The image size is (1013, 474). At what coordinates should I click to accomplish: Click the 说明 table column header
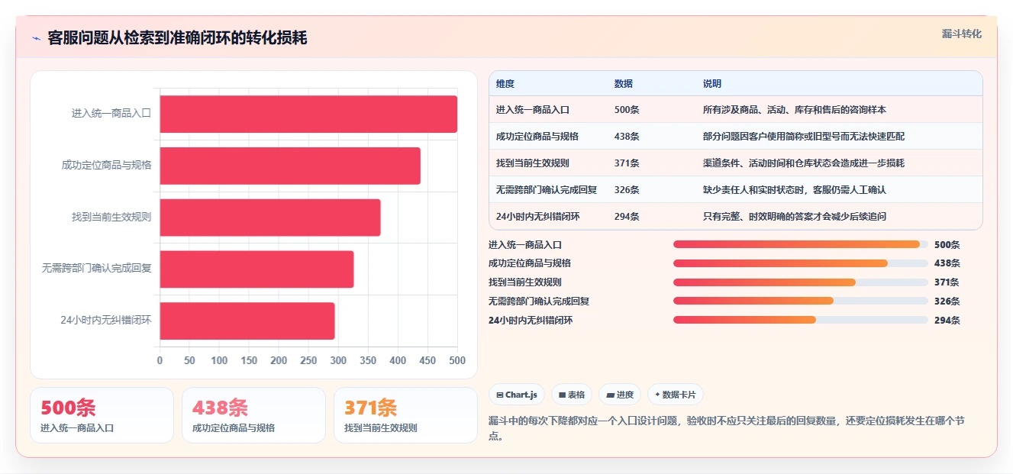coord(712,84)
